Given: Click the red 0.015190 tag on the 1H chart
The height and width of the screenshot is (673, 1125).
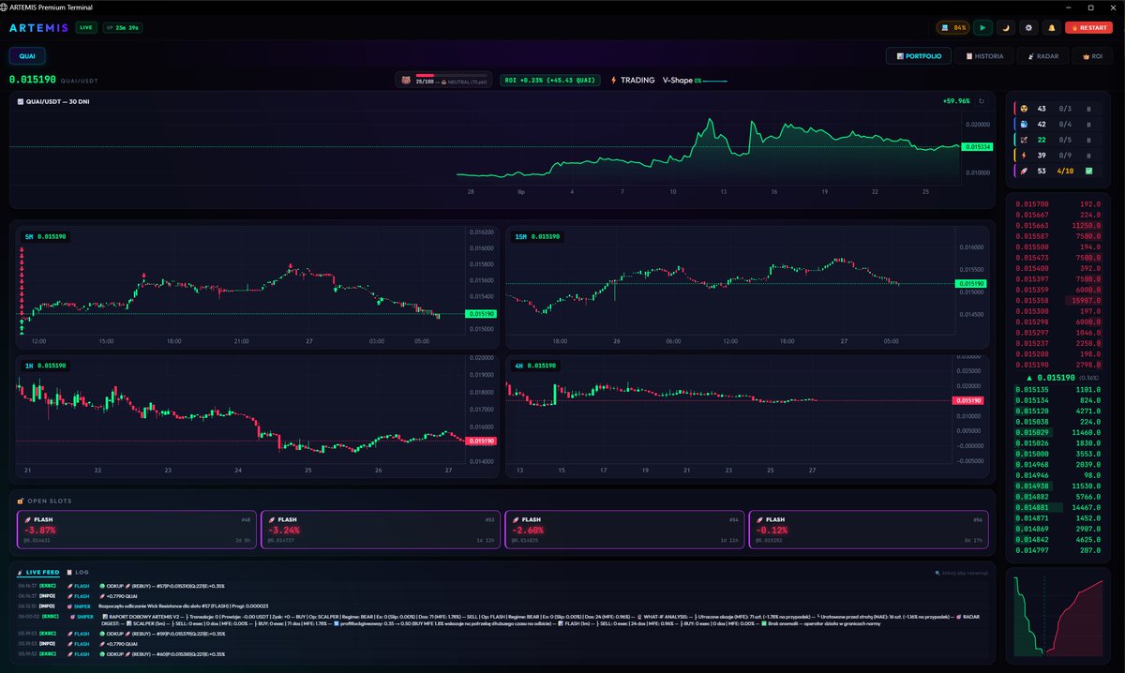Looking at the screenshot, I should tap(480, 441).
